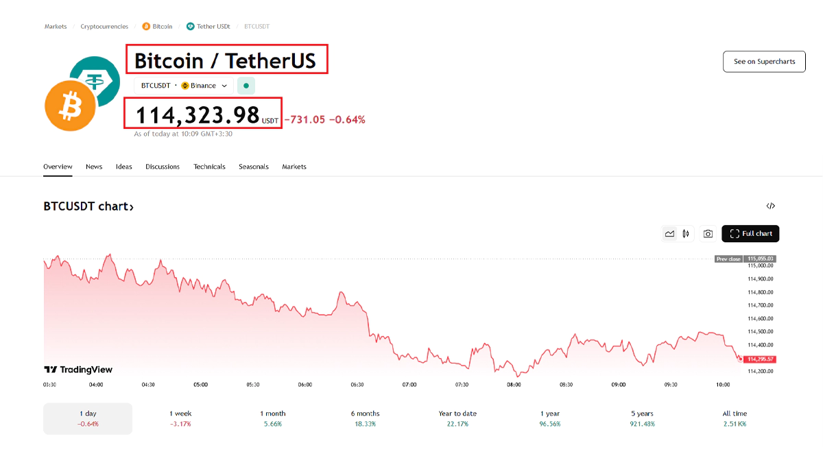Open the BTCUSDT chart heading link
823x463 pixels.
88,206
